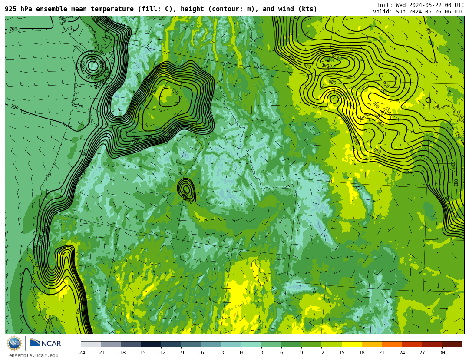The height and width of the screenshot is (361, 469).
Task: Pick the teal -6 to -3 color swatch
Action: point(211,344)
